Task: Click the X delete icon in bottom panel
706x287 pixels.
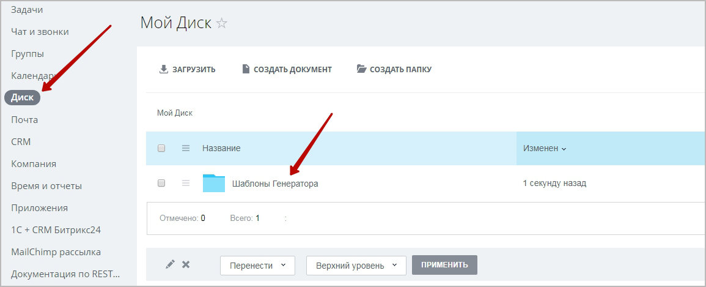Action: click(x=185, y=264)
